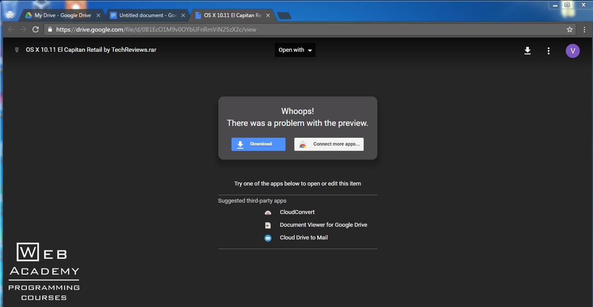Screen dimensions: 593x307
Task: Go forward using the browser forward arrow
Action: pos(23,29)
